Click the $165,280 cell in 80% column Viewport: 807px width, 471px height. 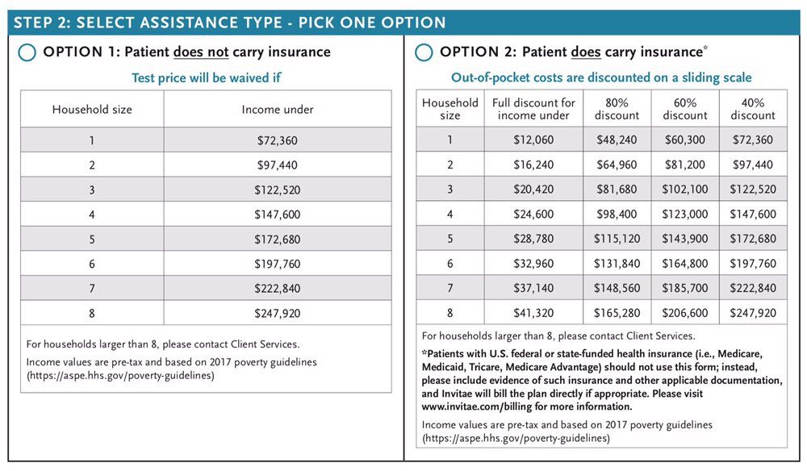617,312
